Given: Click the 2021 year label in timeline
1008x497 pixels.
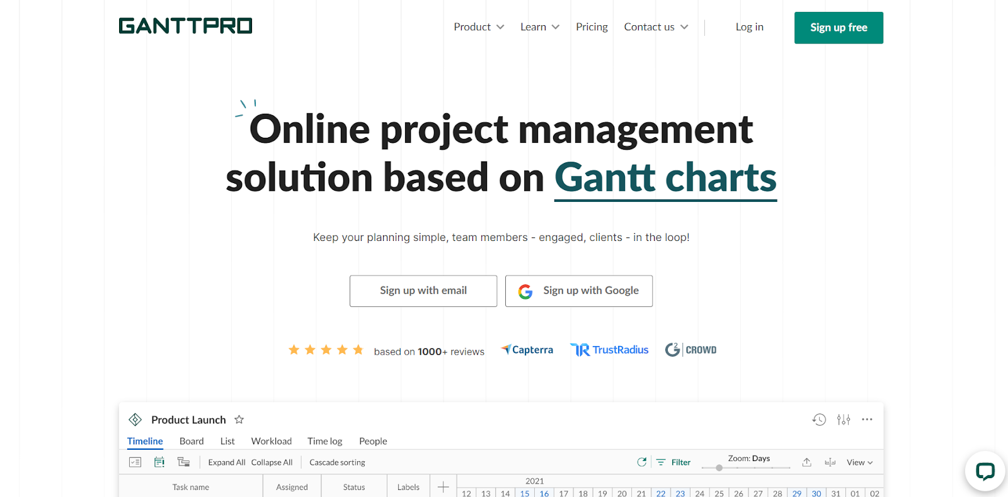Looking at the screenshot, I should (535, 481).
